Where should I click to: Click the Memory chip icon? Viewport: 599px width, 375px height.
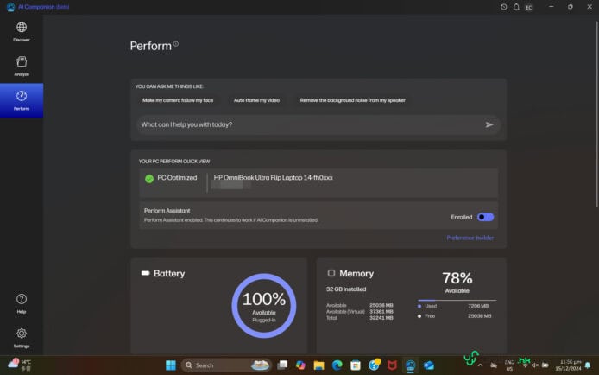pos(331,273)
